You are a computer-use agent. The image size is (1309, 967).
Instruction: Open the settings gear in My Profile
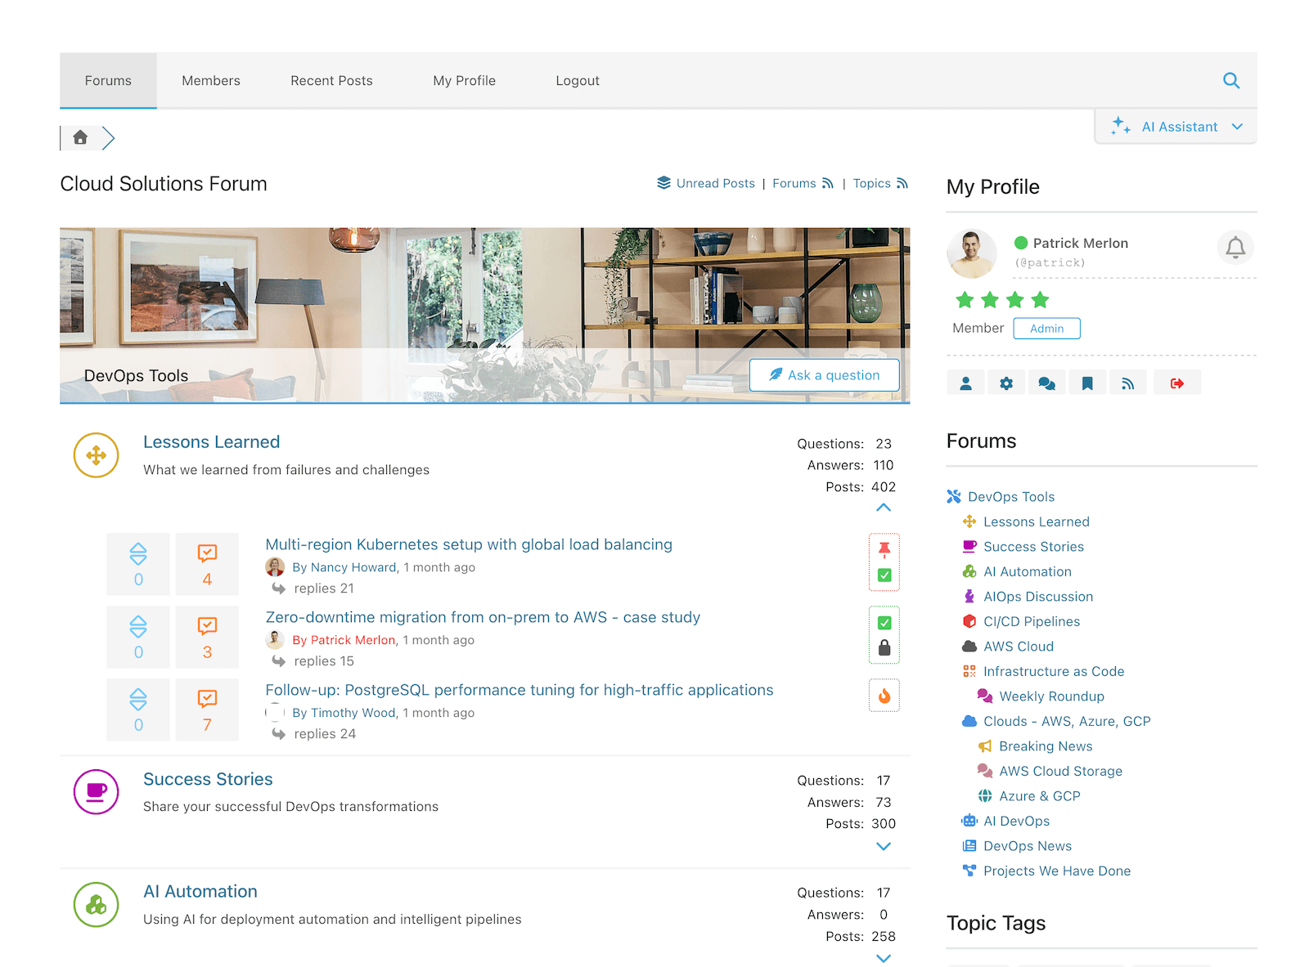coord(1006,382)
